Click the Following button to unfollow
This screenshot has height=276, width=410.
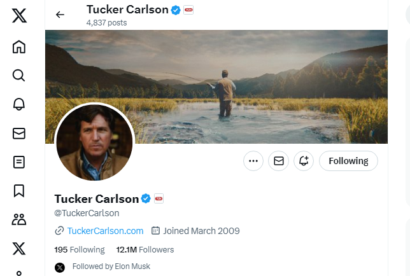click(x=348, y=161)
